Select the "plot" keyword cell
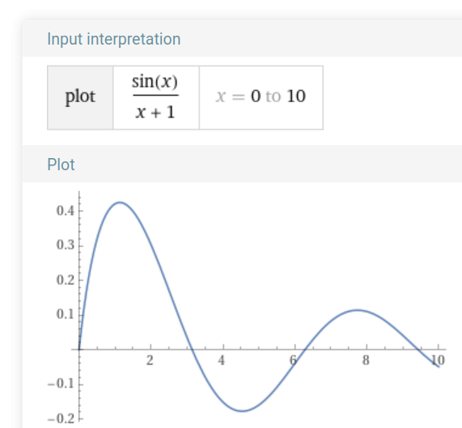462x428 pixels. [80, 97]
